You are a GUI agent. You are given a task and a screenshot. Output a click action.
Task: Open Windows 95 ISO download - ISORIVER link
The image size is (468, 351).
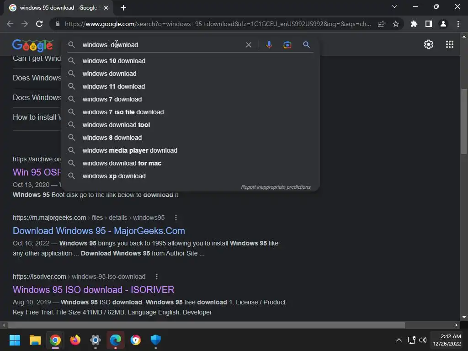point(93,290)
